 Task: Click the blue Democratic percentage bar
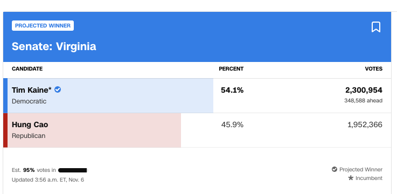tap(110, 96)
